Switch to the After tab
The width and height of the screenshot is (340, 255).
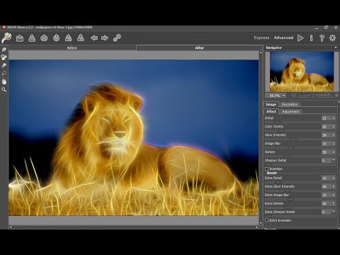[199, 48]
